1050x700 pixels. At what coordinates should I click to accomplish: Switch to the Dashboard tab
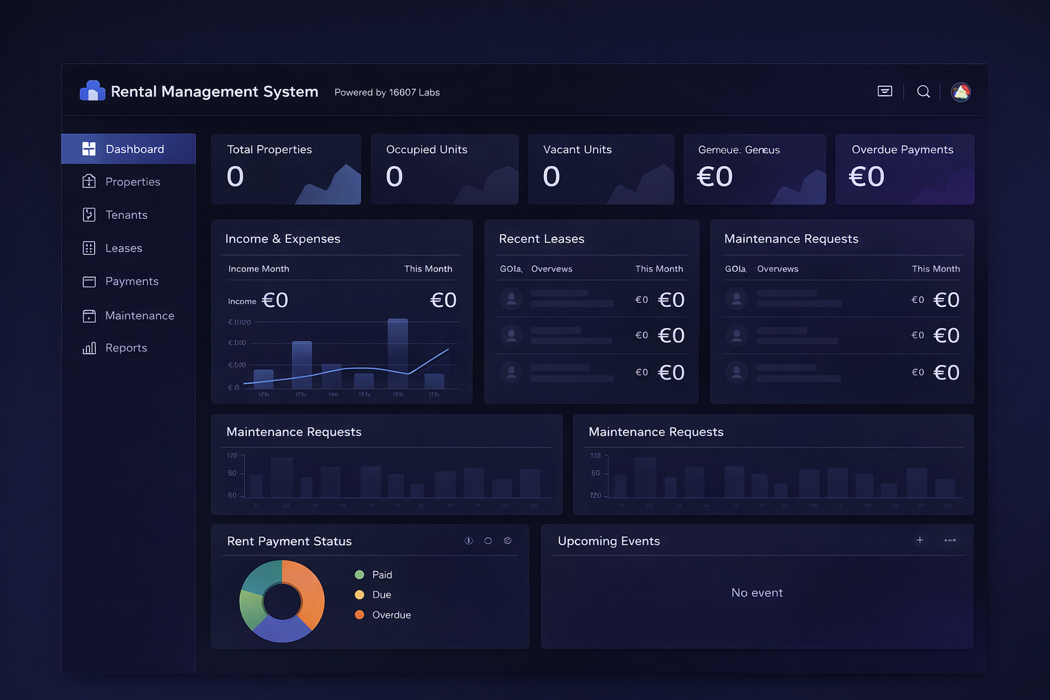click(129, 148)
